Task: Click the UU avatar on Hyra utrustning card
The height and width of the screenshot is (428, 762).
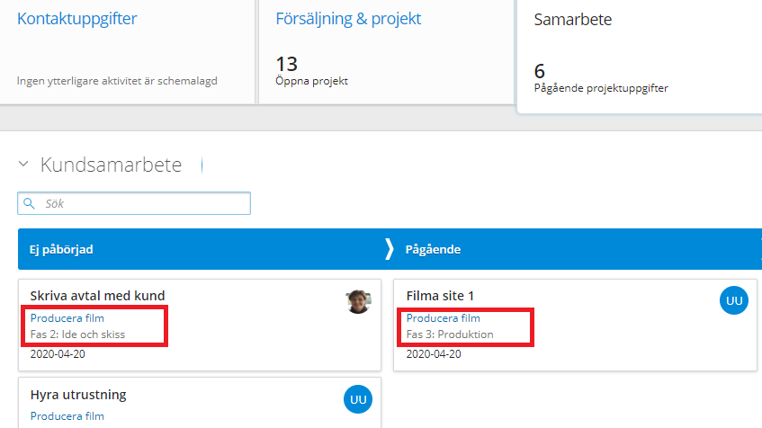Action: tap(357, 399)
